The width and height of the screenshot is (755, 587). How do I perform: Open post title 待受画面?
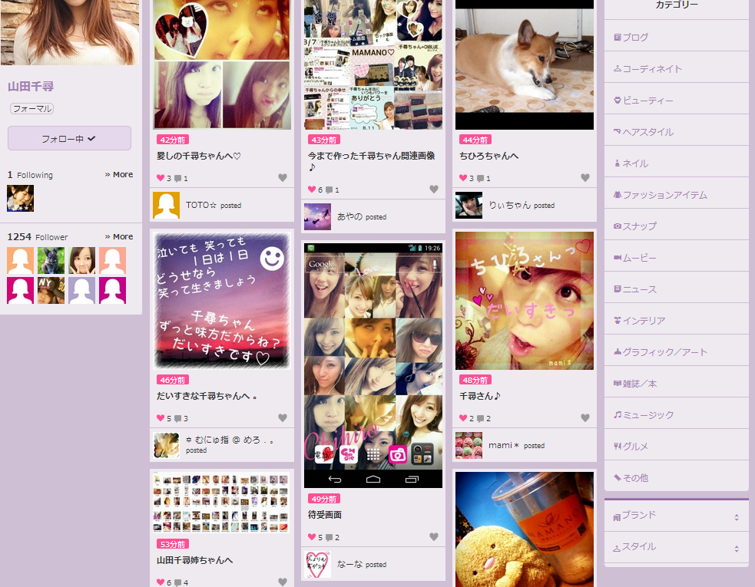[325, 515]
